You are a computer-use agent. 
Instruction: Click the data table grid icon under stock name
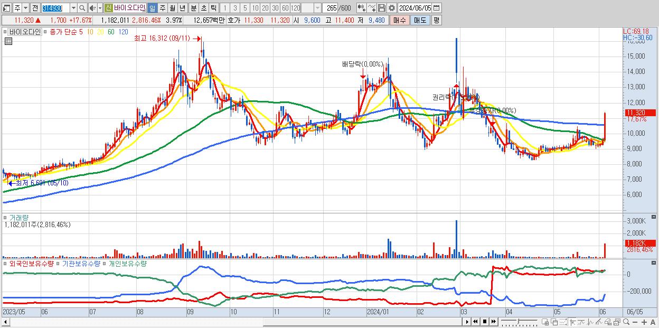tap(8, 41)
